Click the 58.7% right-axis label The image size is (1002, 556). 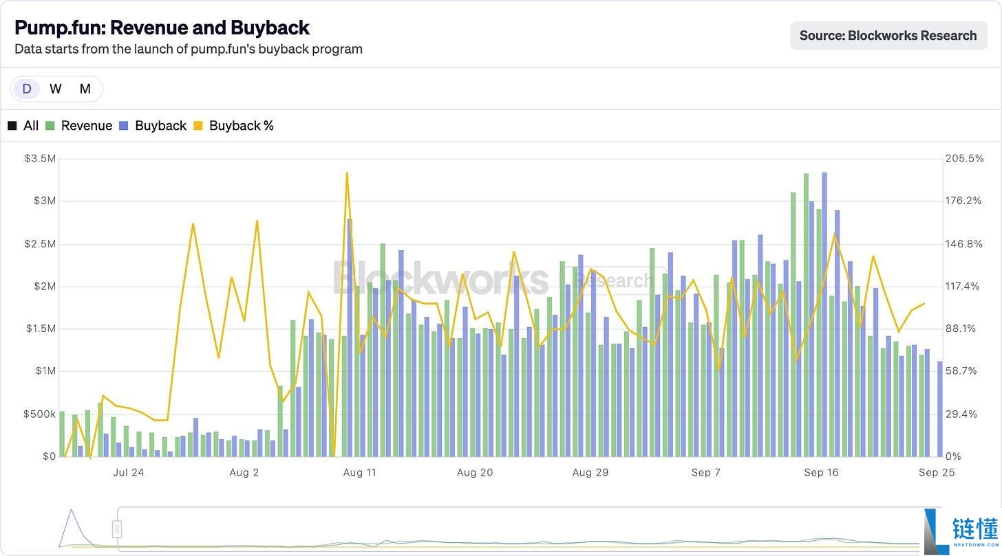(962, 371)
